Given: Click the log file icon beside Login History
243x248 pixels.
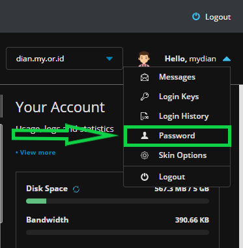Looking at the screenshot, I should pyautogui.click(x=145, y=116).
